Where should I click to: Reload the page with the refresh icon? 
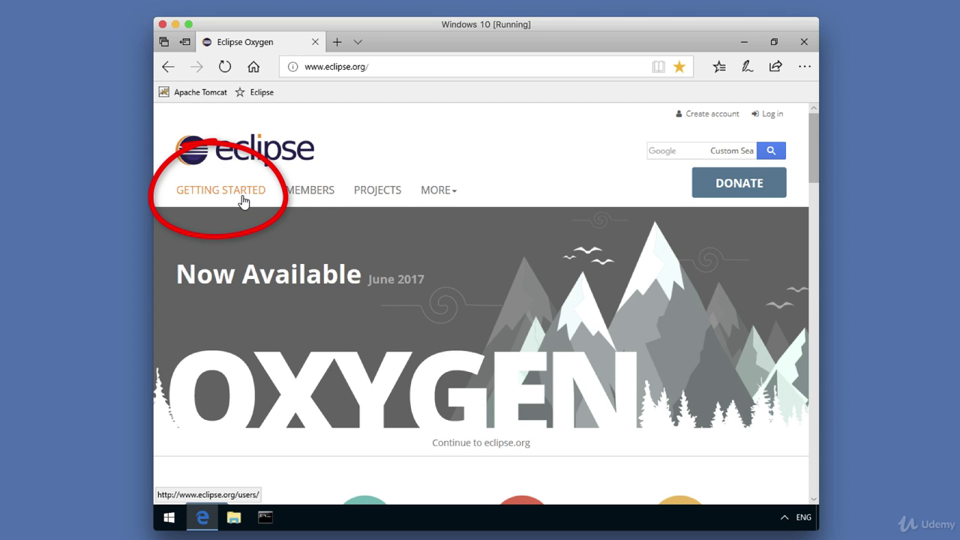point(225,67)
